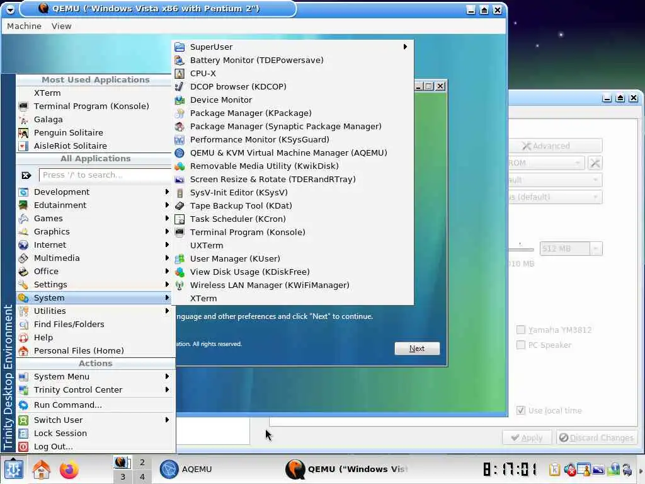Click the Advanced button in AQEMU

(556, 146)
